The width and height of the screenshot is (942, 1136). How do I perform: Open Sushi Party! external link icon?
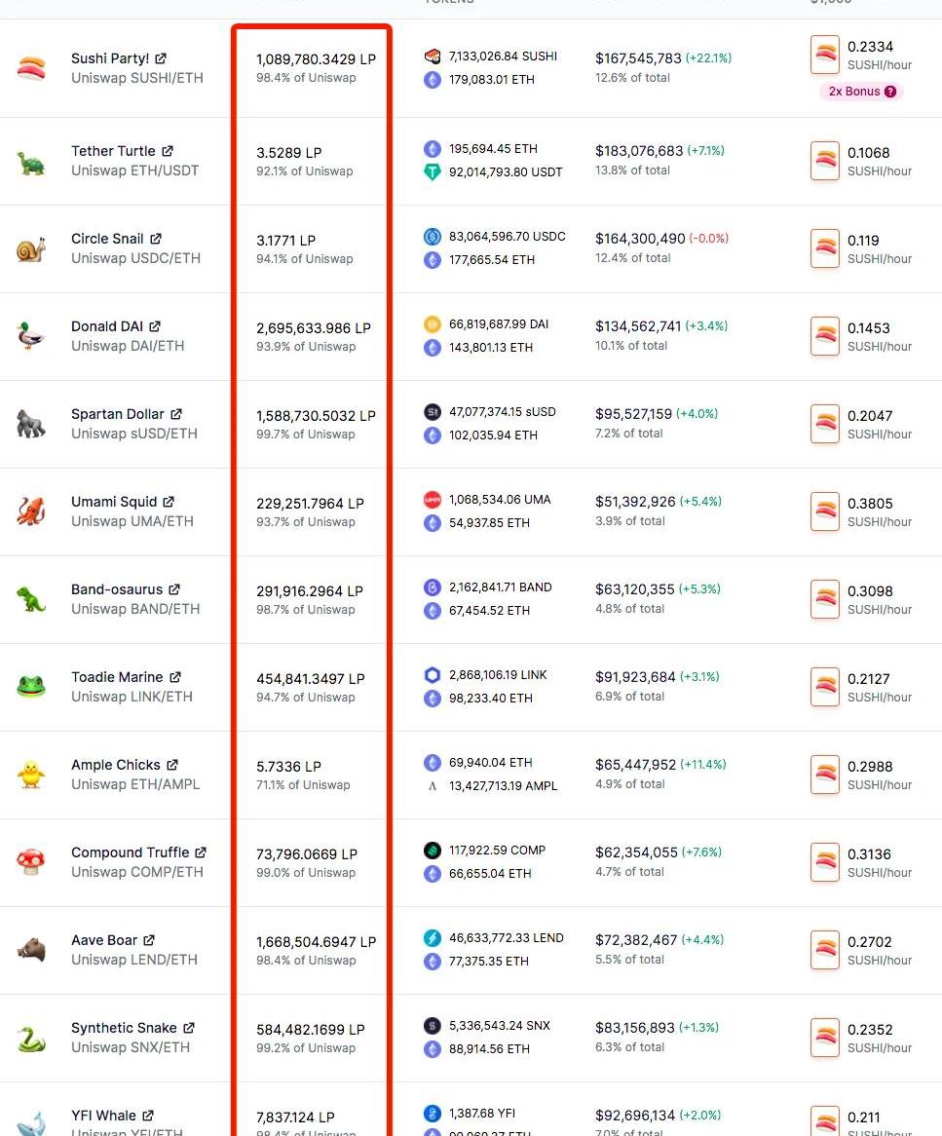[161, 58]
